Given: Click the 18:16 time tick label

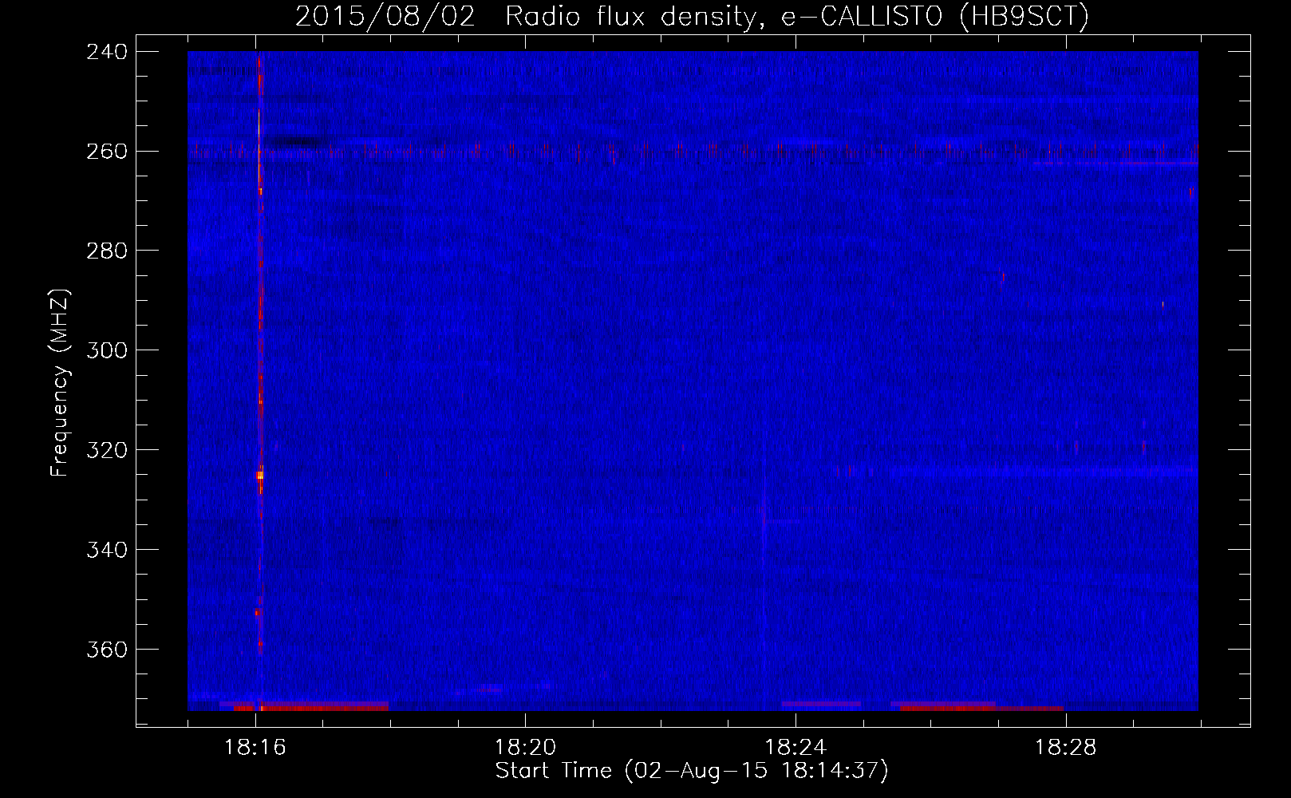Looking at the screenshot, I should point(255,748).
